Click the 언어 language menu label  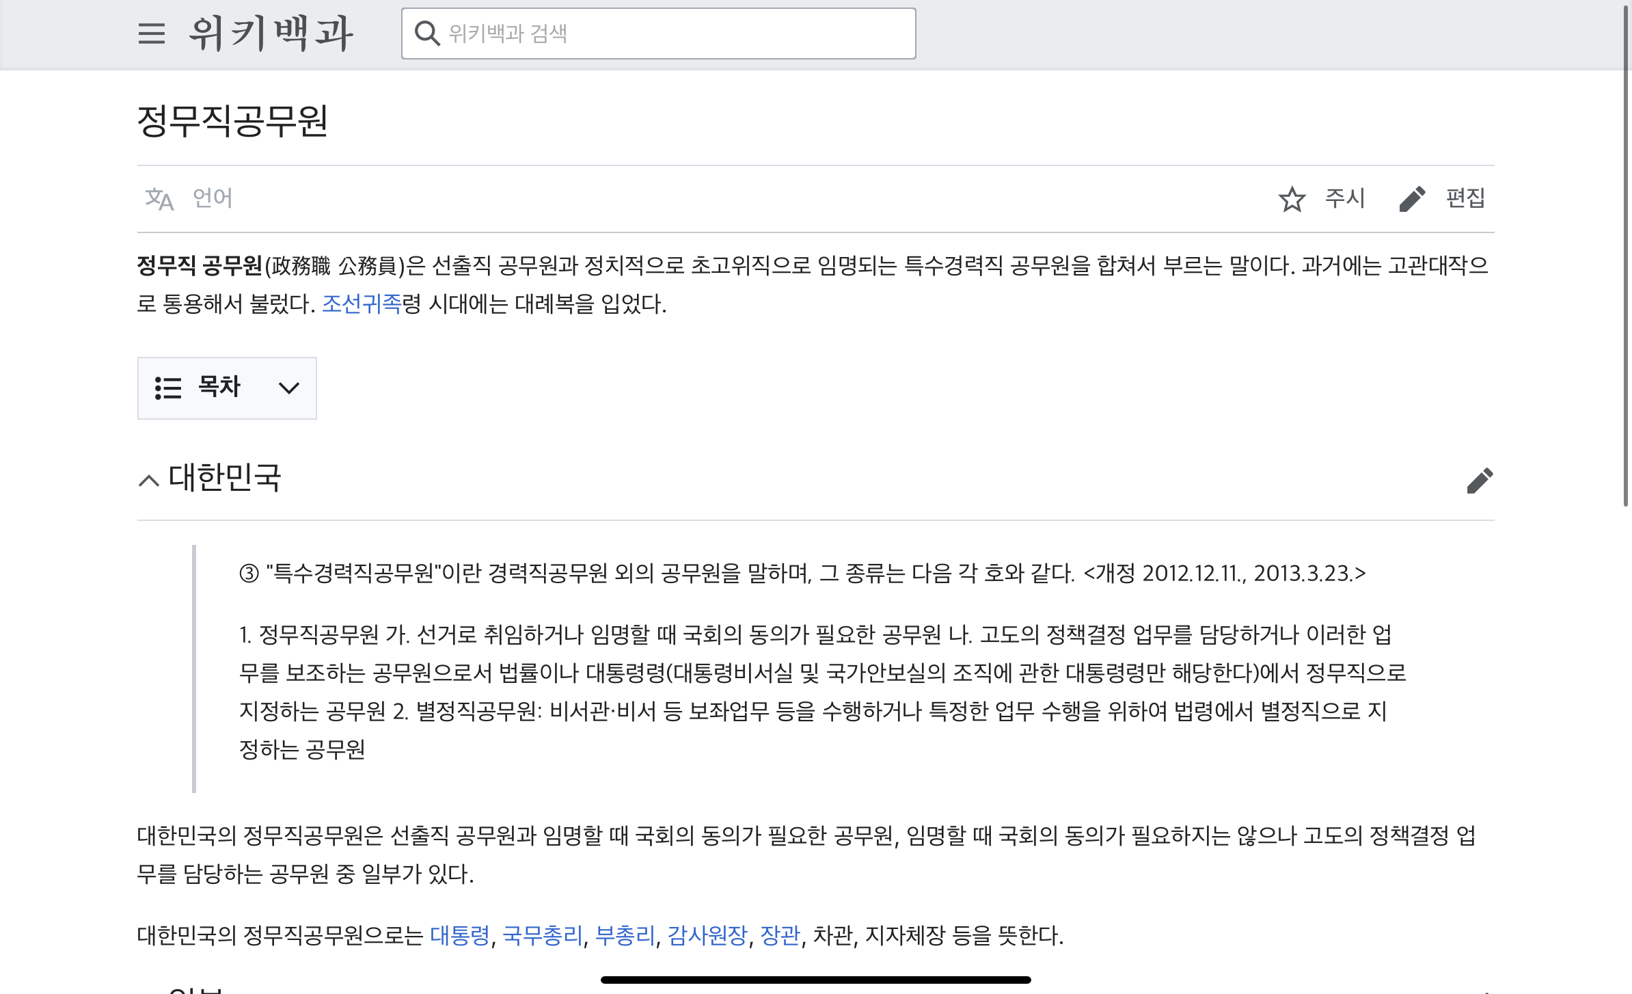point(213,198)
